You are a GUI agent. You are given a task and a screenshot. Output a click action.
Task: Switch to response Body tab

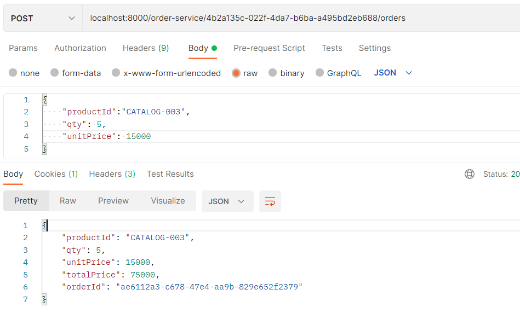coord(13,174)
